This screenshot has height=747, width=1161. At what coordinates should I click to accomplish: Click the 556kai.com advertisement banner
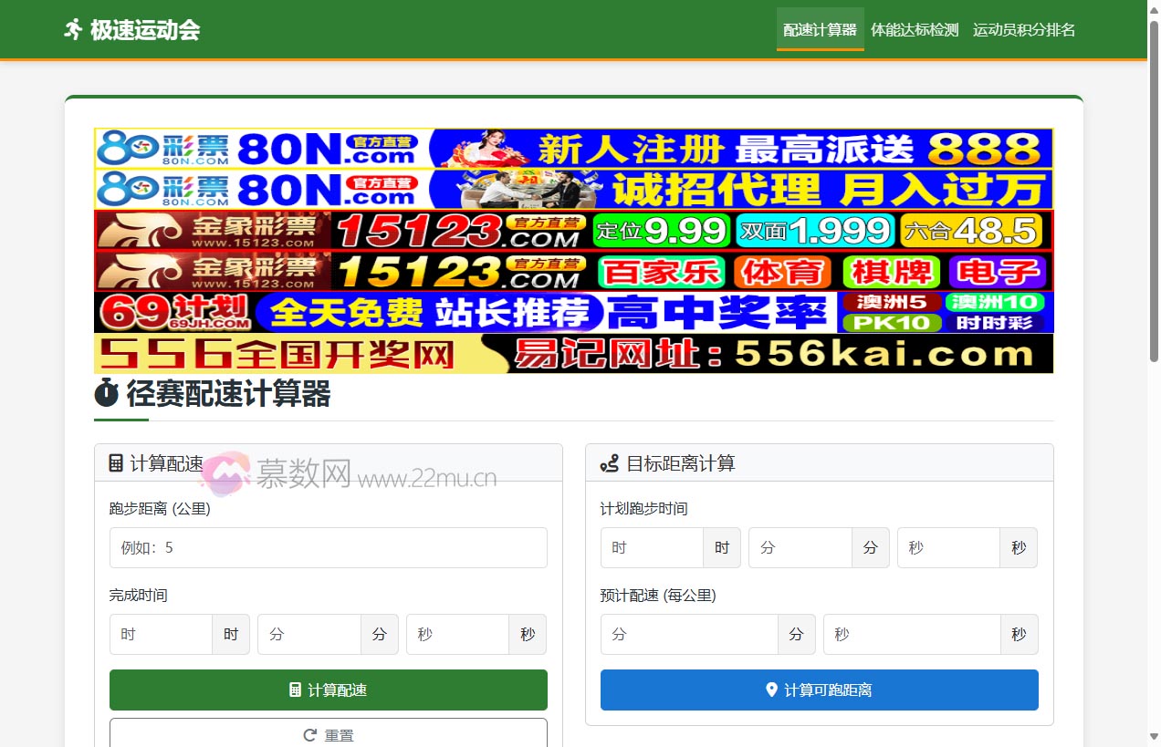pyautogui.click(x=573, y=354)
